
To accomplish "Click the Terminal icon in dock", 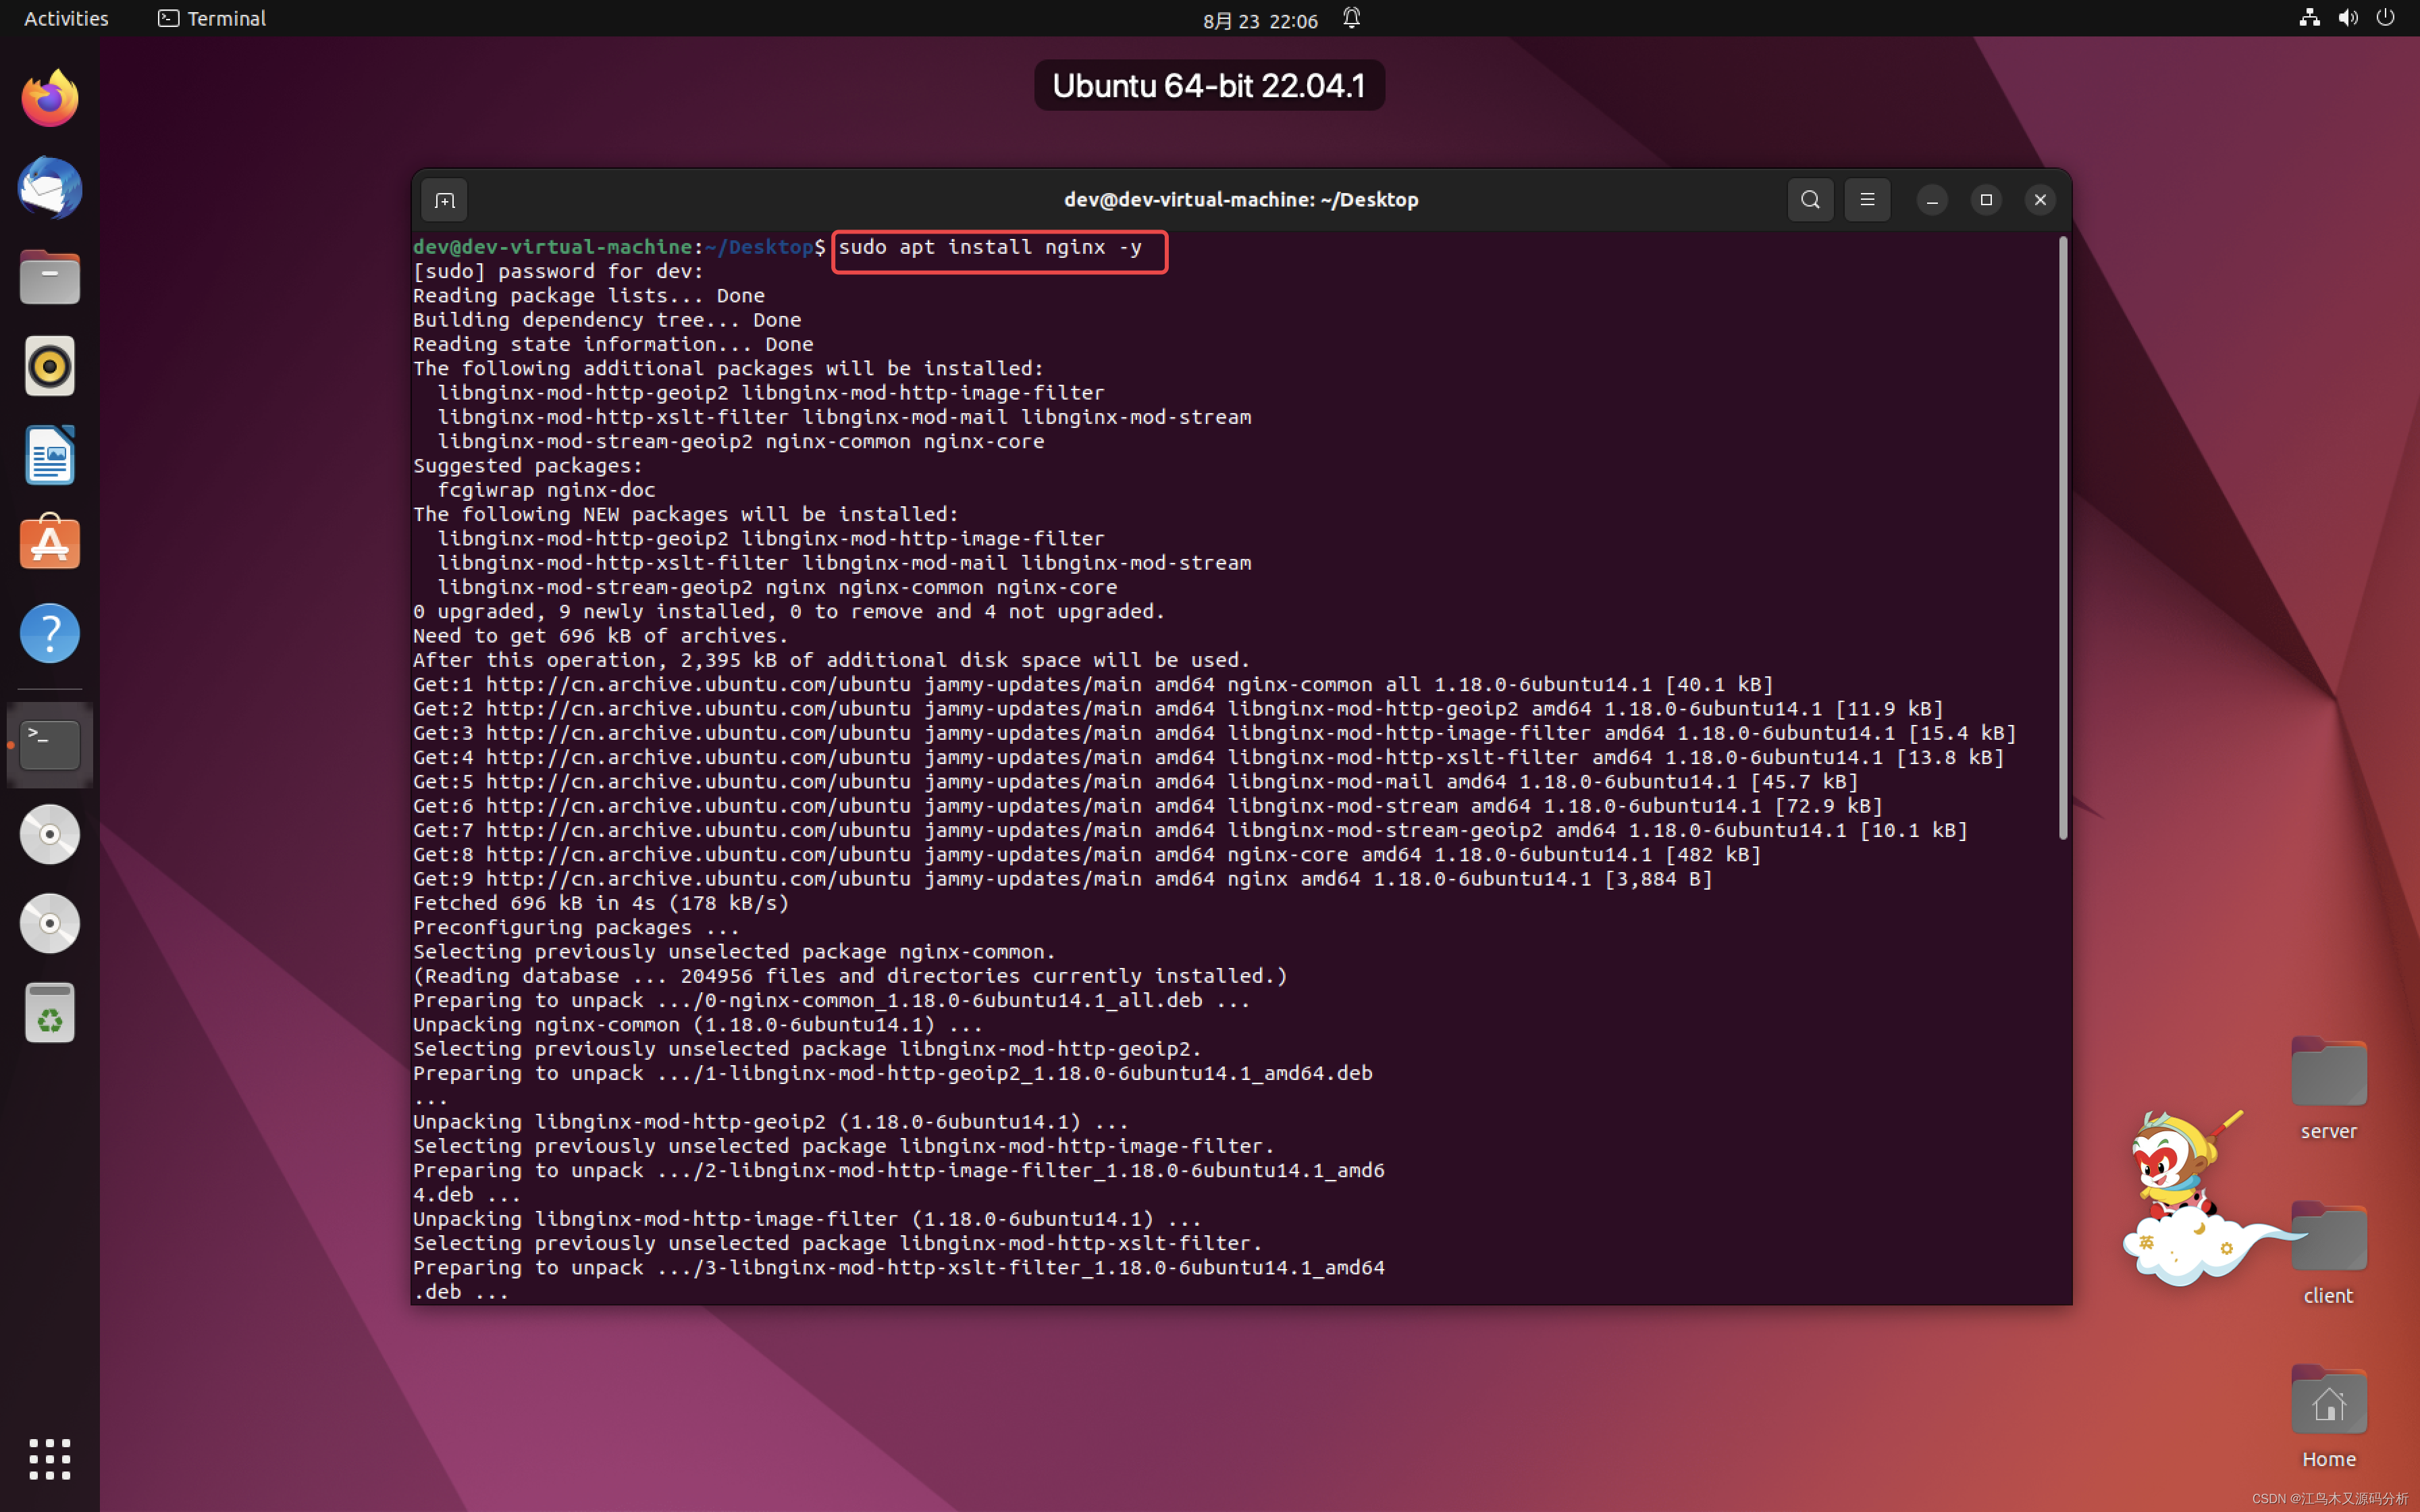I will [x=50, y=745].
